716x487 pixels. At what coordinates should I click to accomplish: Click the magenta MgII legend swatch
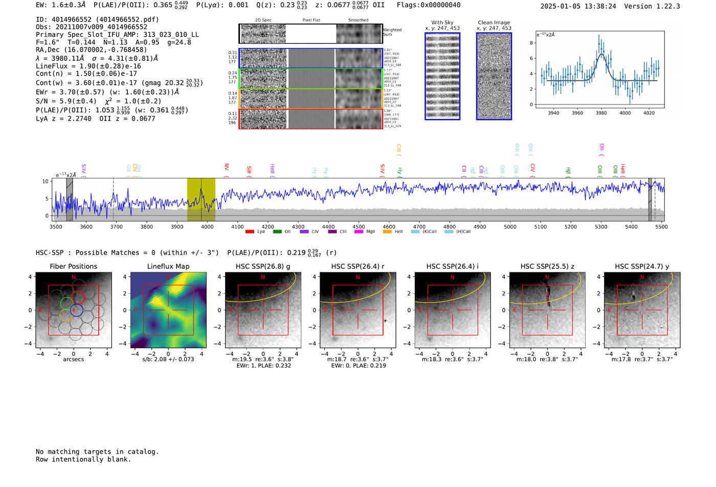(360, 231)
